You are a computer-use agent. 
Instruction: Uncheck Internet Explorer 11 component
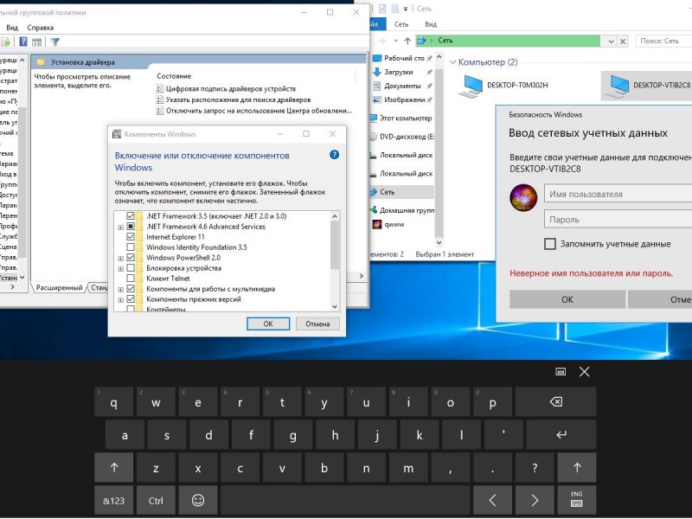[131, 236]
